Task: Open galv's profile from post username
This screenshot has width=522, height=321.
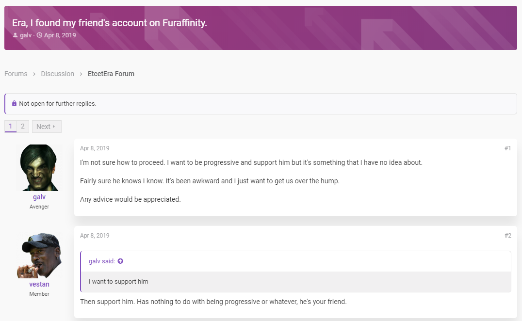Action: [39, 197]
